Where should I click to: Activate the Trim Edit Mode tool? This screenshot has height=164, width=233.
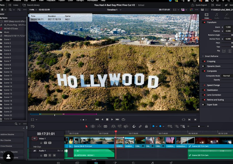click(93, 126)
